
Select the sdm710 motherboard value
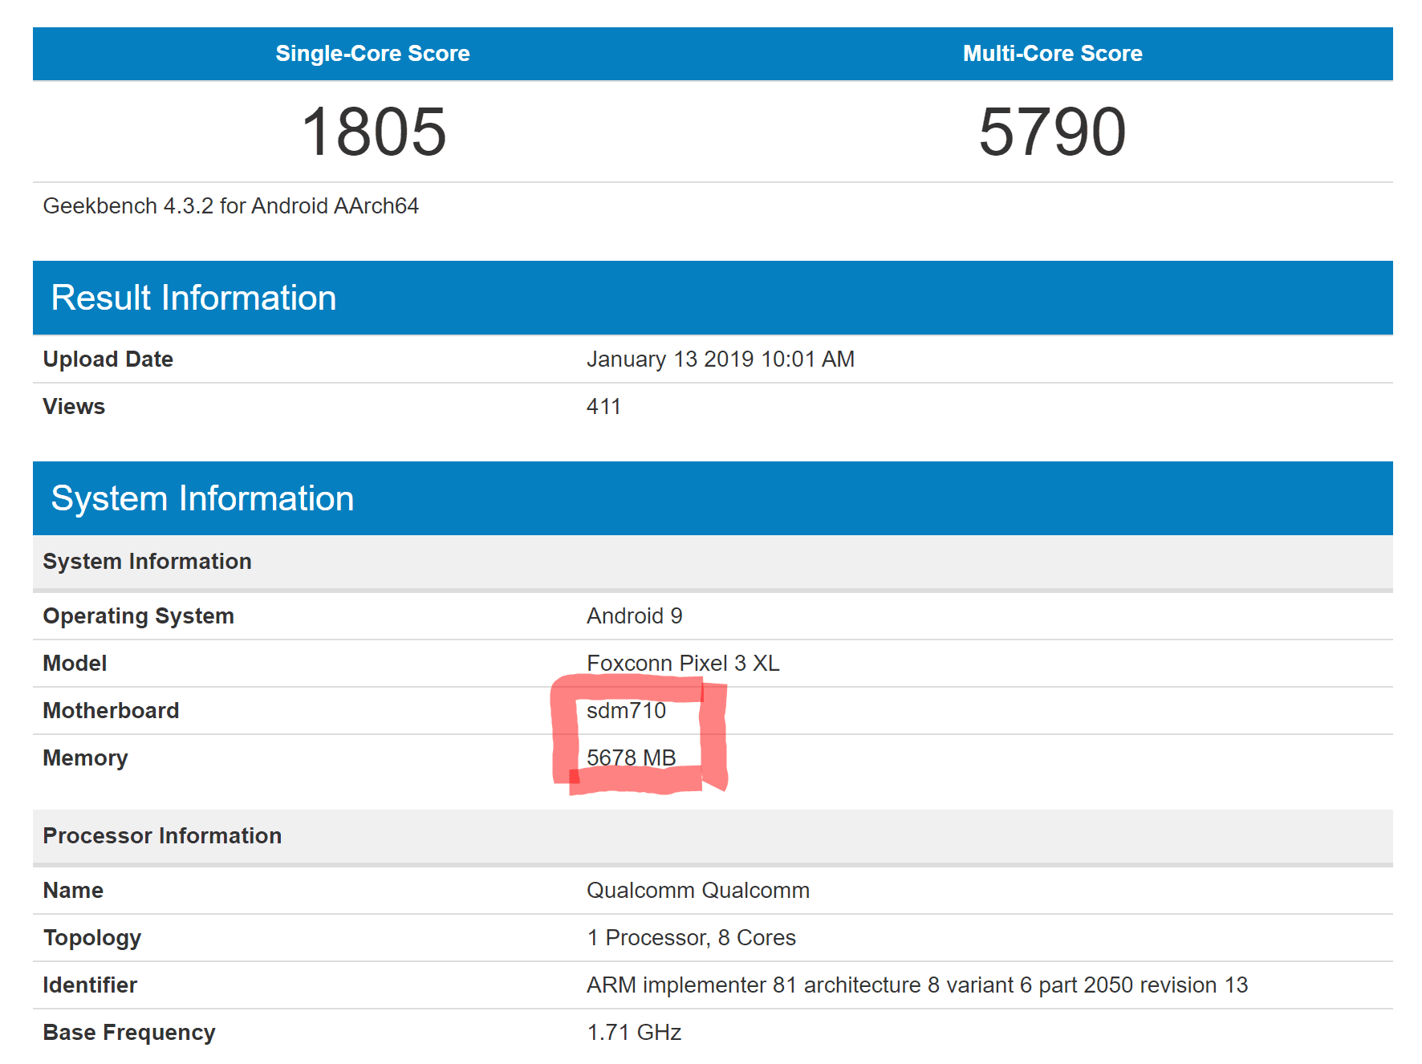[626, 711]
